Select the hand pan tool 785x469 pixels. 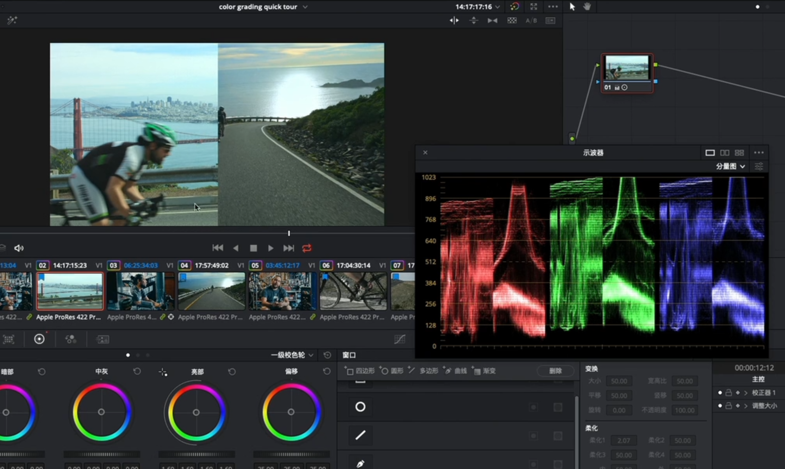click(587, 7)
